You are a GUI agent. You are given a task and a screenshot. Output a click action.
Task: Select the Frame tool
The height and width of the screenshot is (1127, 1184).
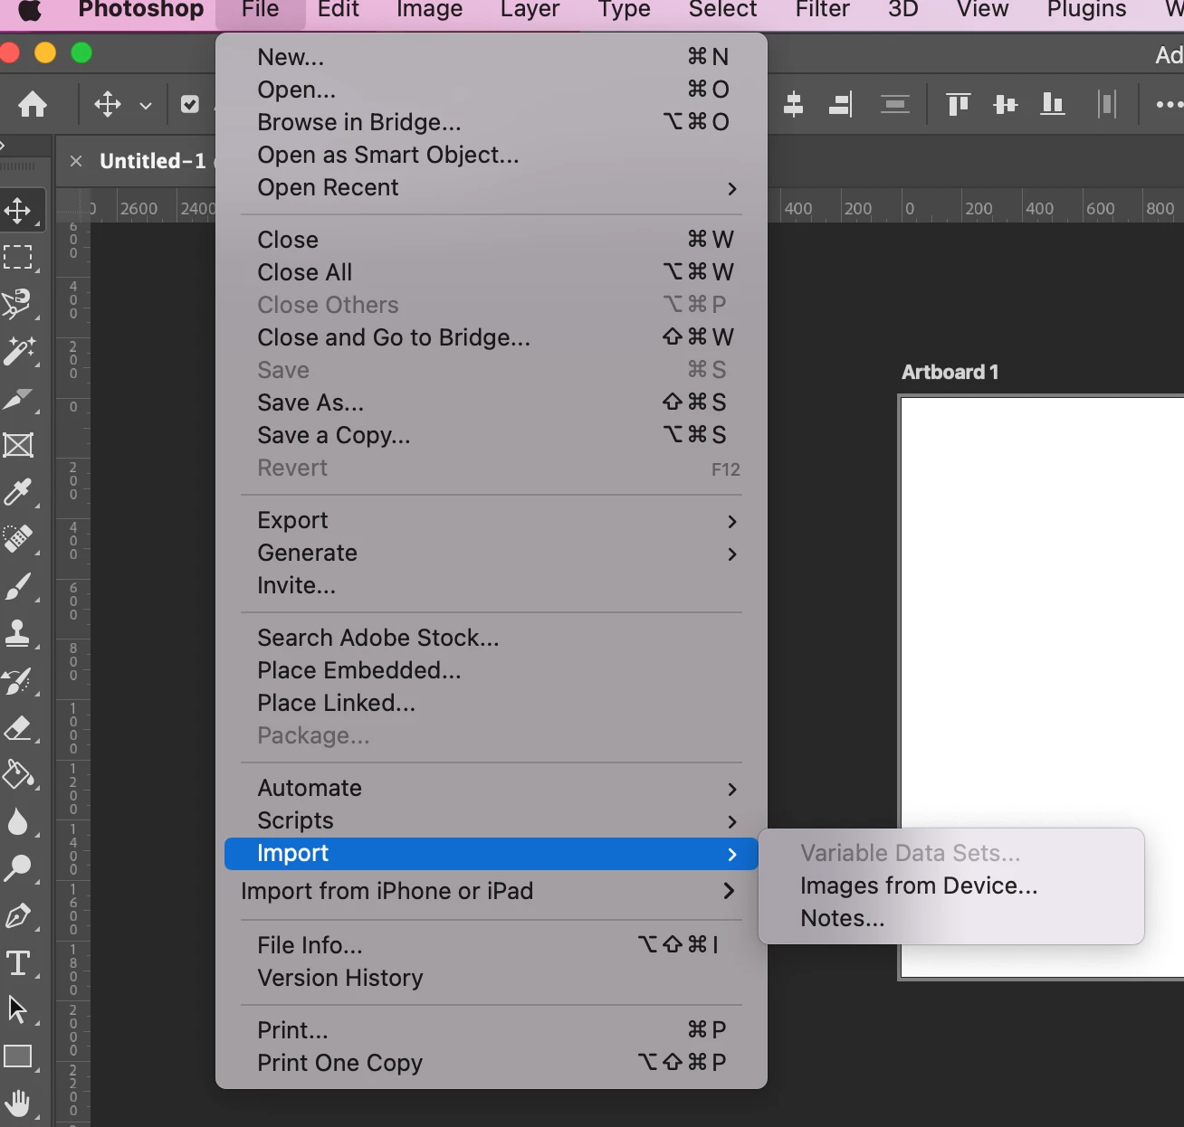18,445
